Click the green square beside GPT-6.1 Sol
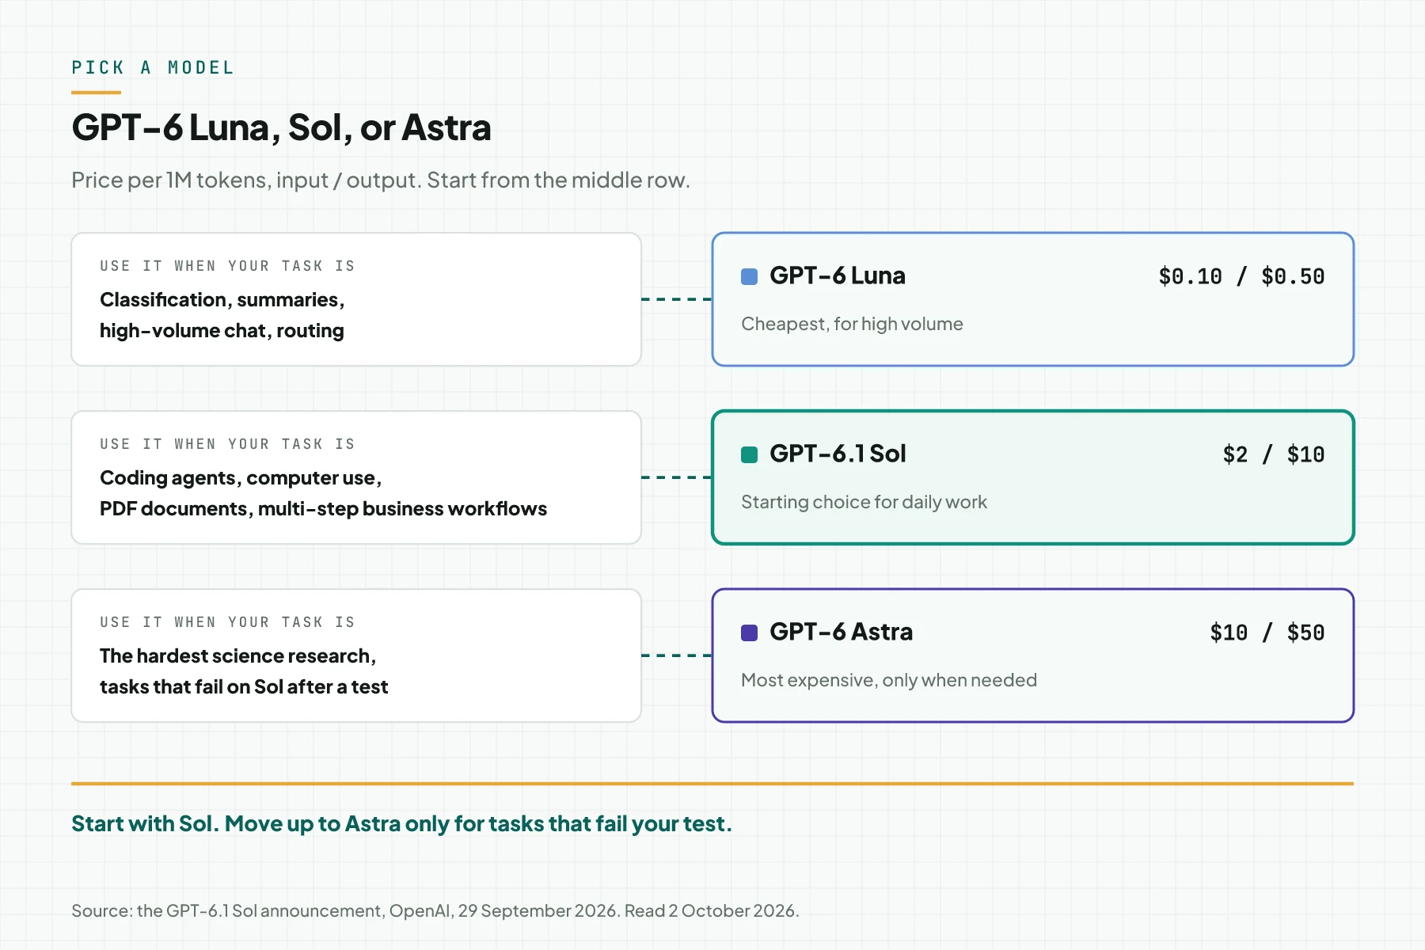The height and width of the screenshot is (950, 1425). (x=749, y=454)
